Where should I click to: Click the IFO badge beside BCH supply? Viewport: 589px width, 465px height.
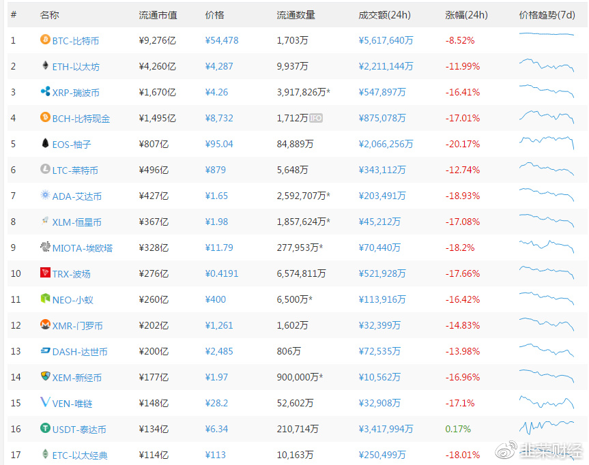point(316,118)
